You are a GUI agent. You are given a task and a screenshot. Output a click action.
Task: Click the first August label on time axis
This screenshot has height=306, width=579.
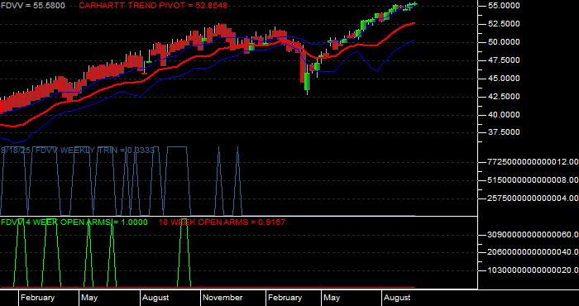[x=156, y=298]
